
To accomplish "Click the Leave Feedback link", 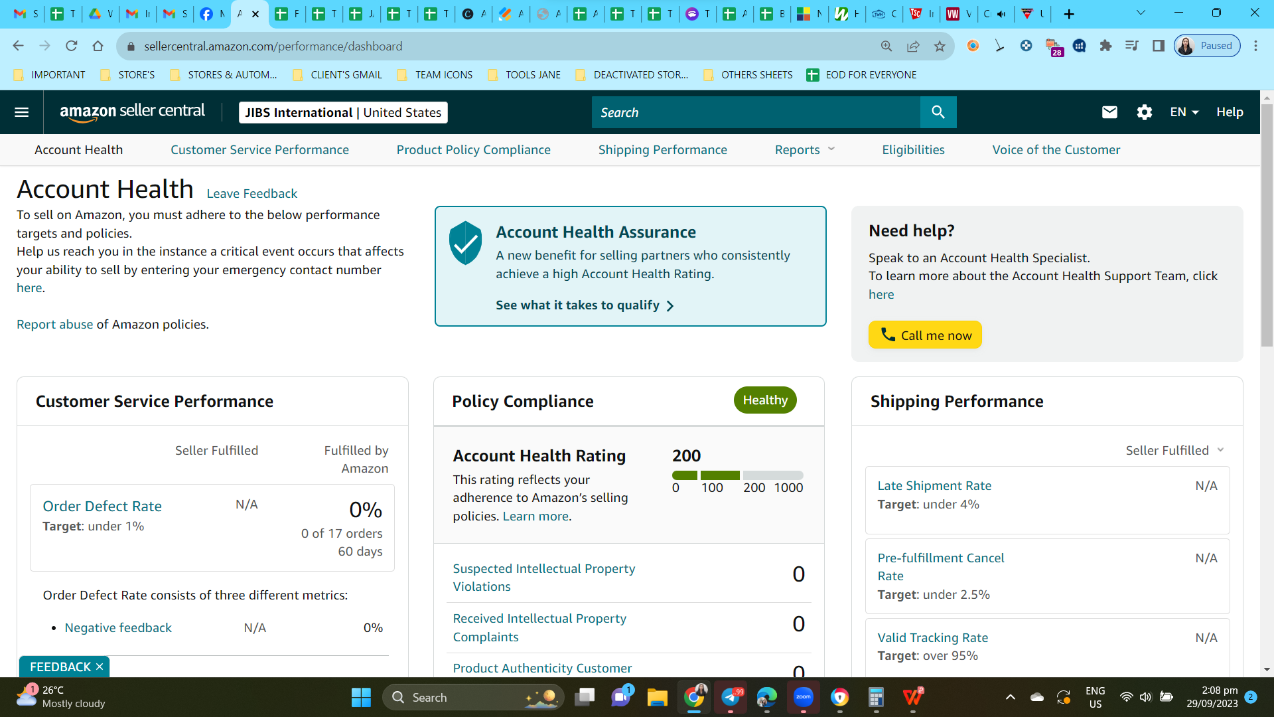I will coord(252,193).
